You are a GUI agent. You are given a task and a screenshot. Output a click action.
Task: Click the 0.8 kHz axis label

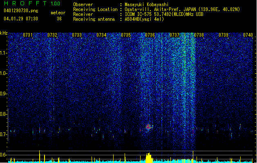[x=3, y=114]
